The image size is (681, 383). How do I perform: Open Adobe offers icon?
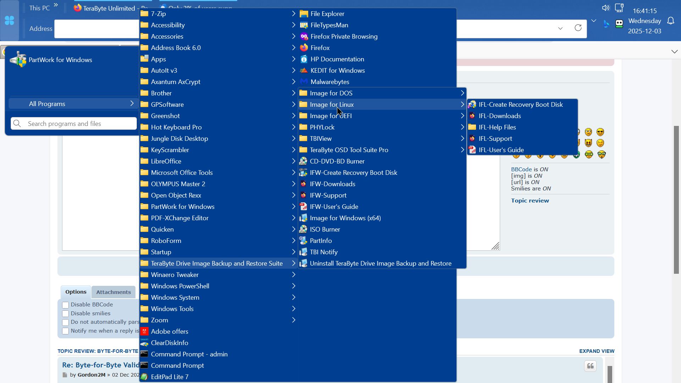point(144,332)
